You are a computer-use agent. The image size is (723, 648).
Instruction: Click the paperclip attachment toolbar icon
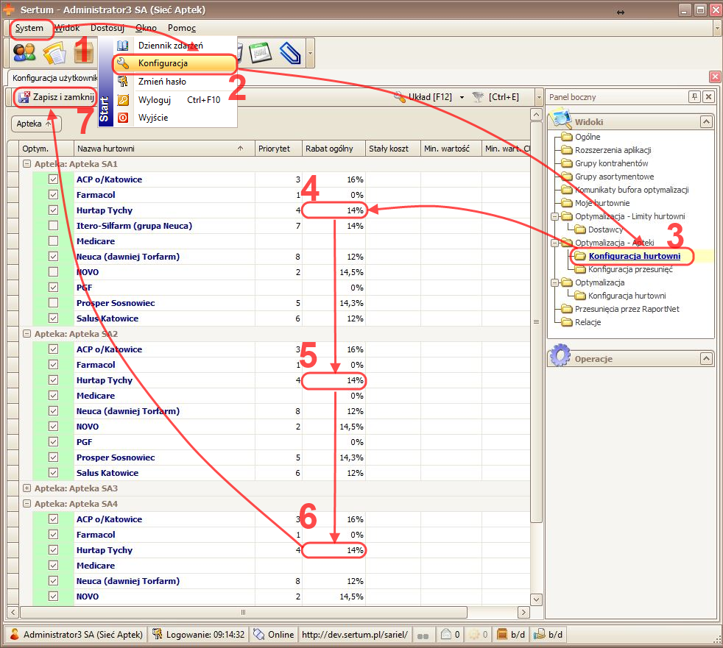(290, 52)
